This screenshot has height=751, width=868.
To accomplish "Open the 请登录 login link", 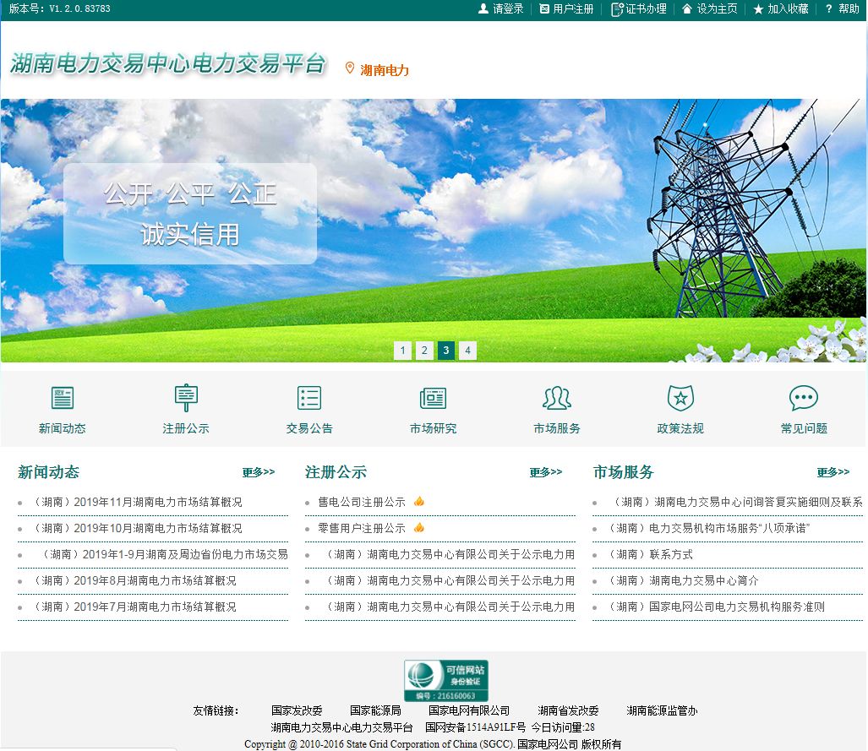I will [x=508, y=8].
